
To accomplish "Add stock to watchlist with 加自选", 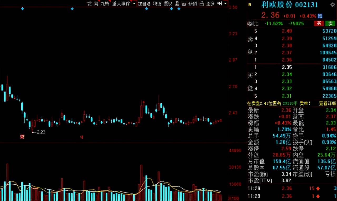I will (144, 3).
